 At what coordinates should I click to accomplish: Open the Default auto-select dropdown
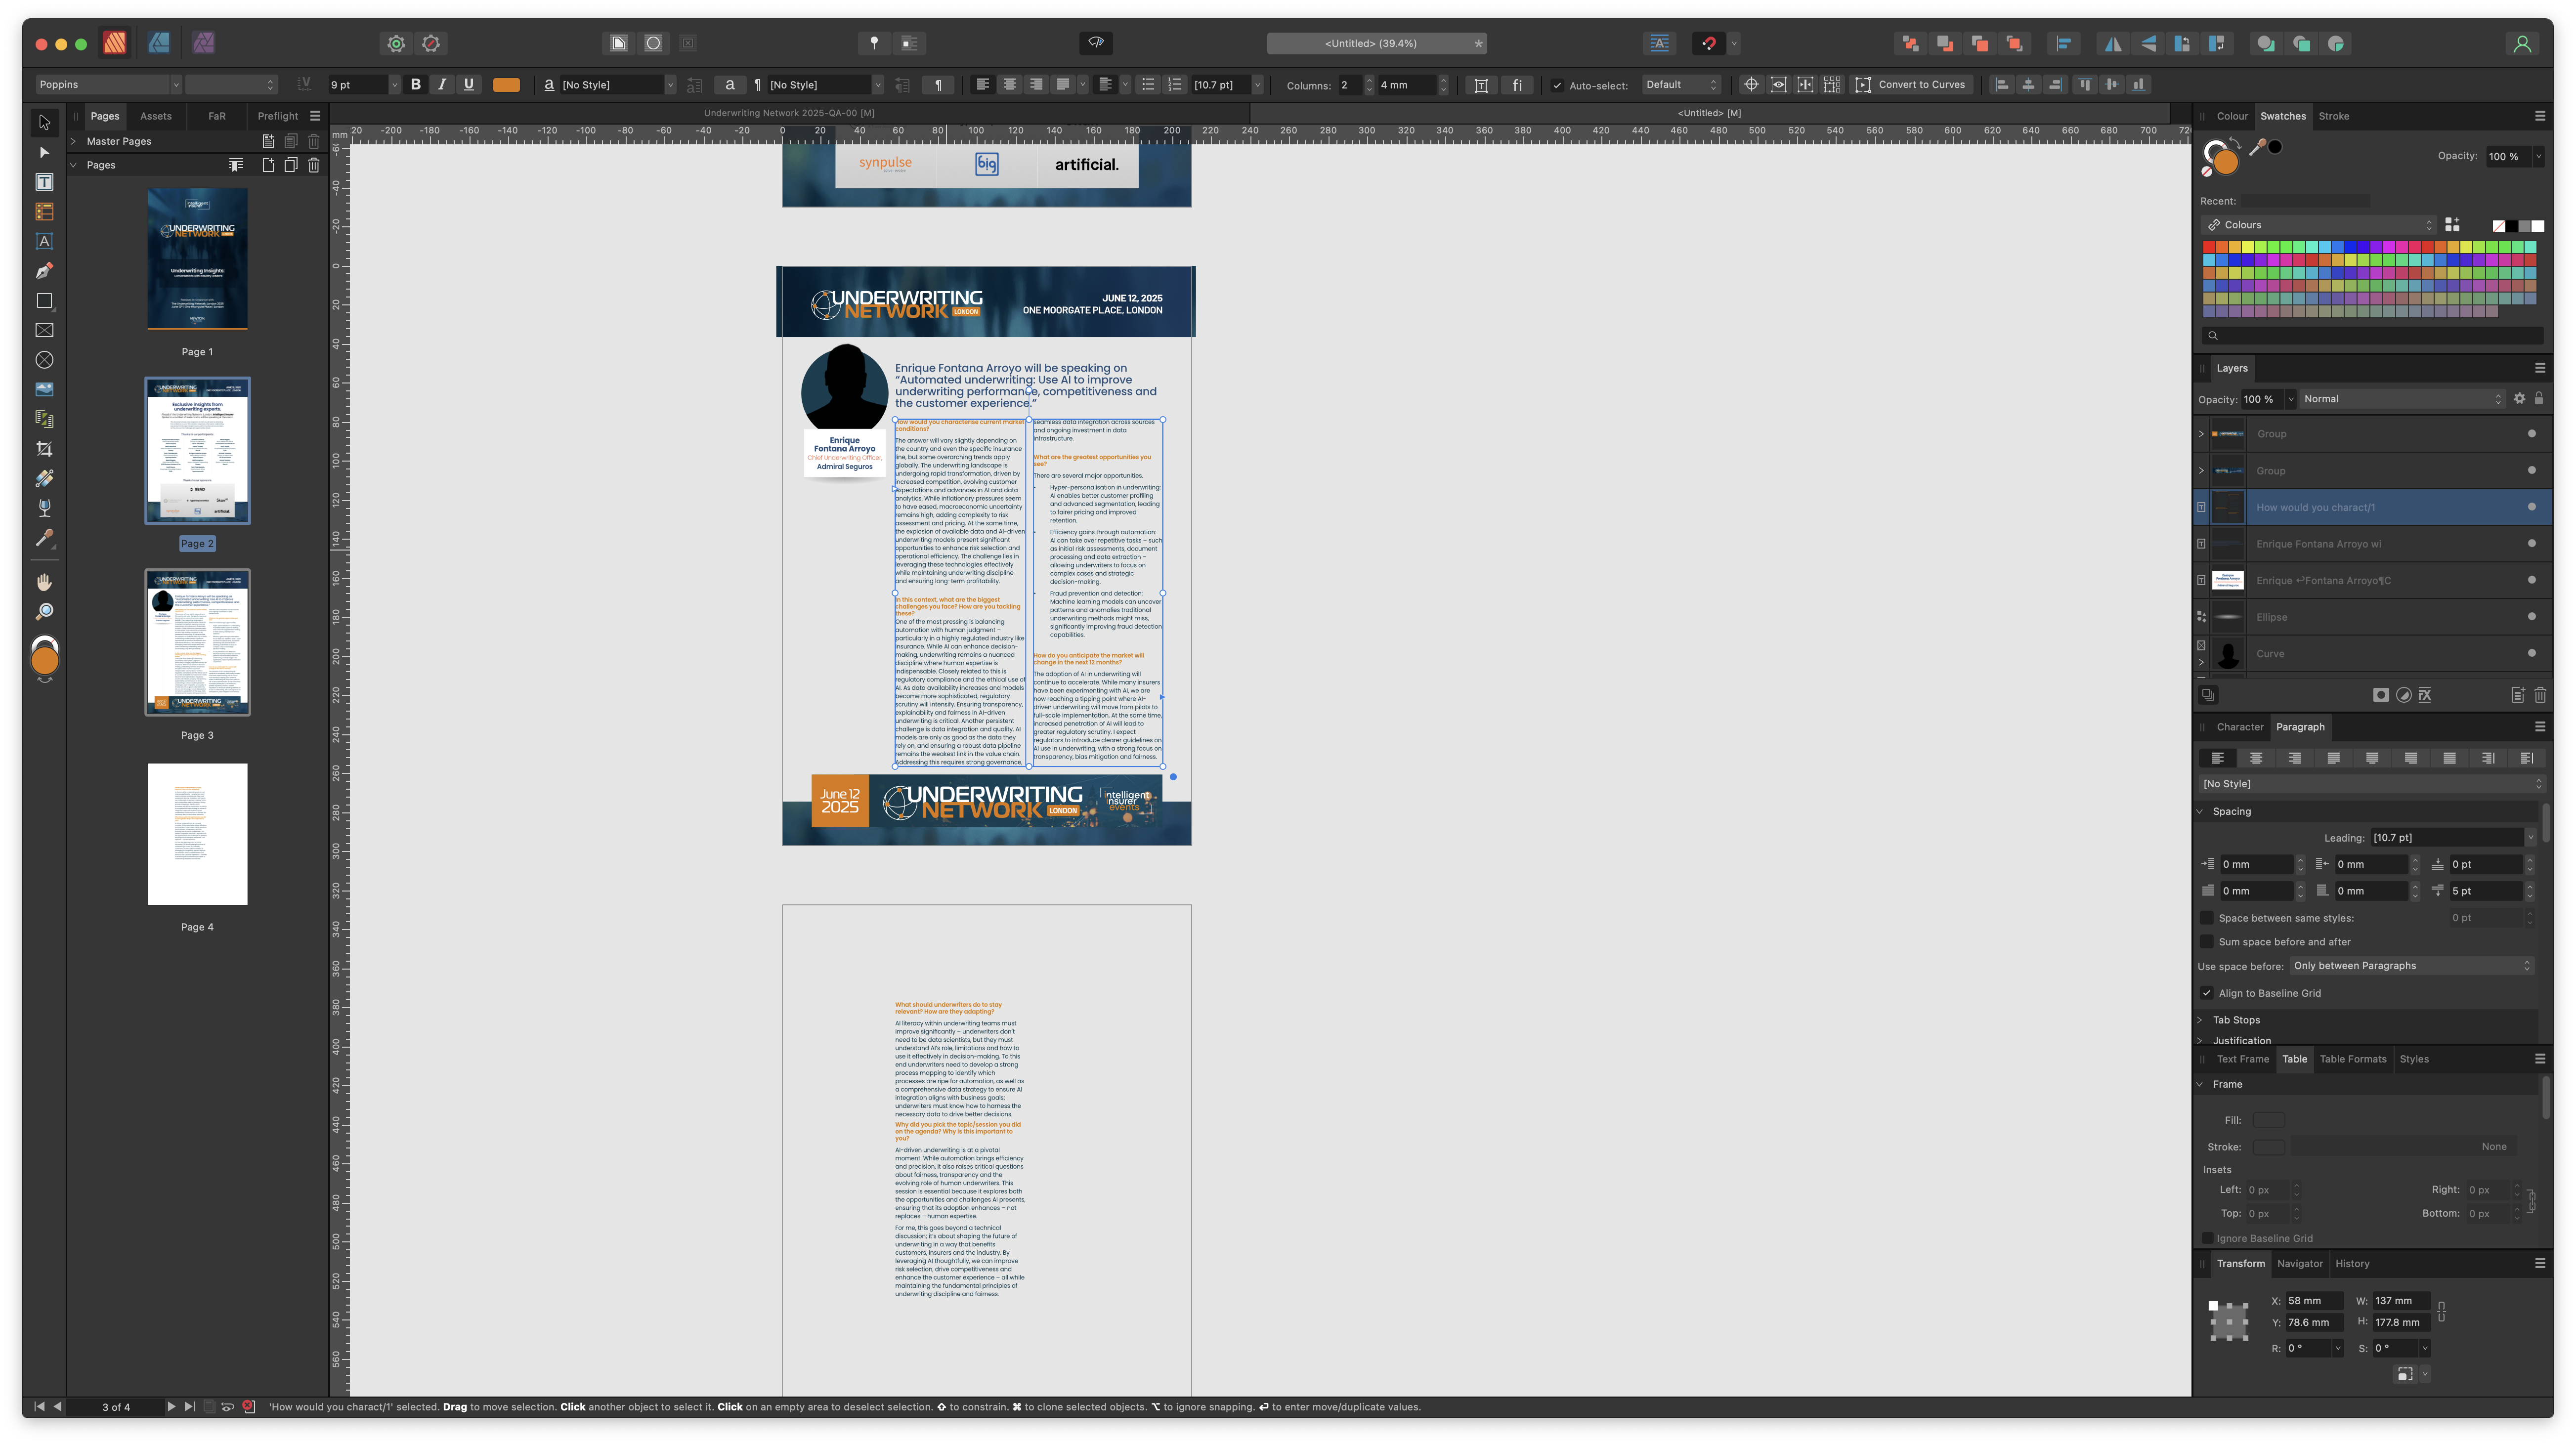[1682, 85]
